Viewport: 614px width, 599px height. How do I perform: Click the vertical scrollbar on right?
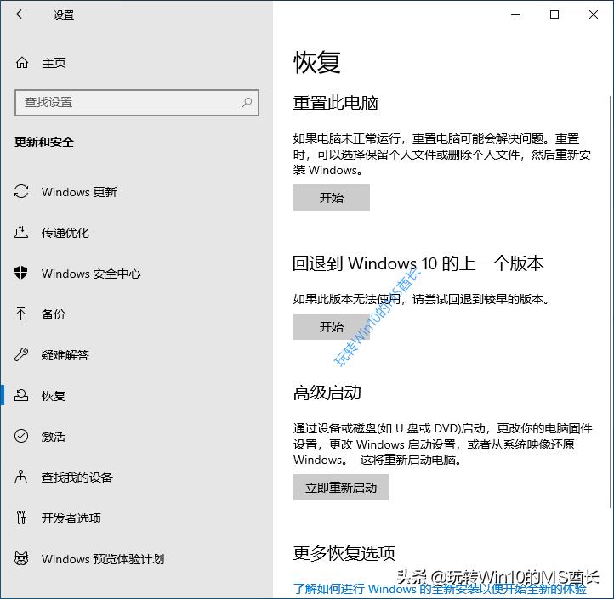[x=611, y=302]
